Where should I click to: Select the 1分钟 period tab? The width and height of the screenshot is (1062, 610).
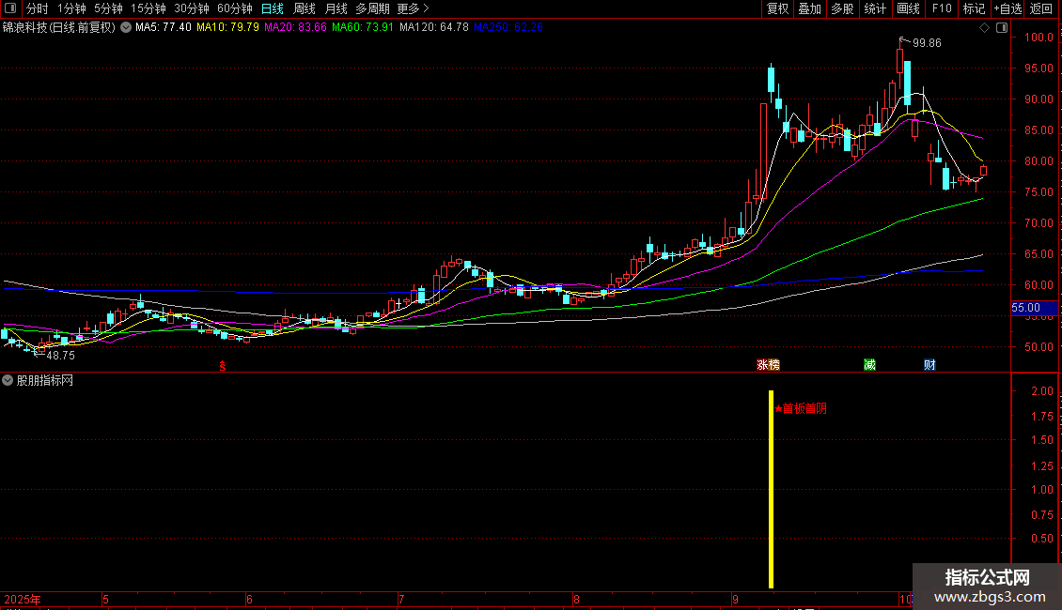click(71, 8)
